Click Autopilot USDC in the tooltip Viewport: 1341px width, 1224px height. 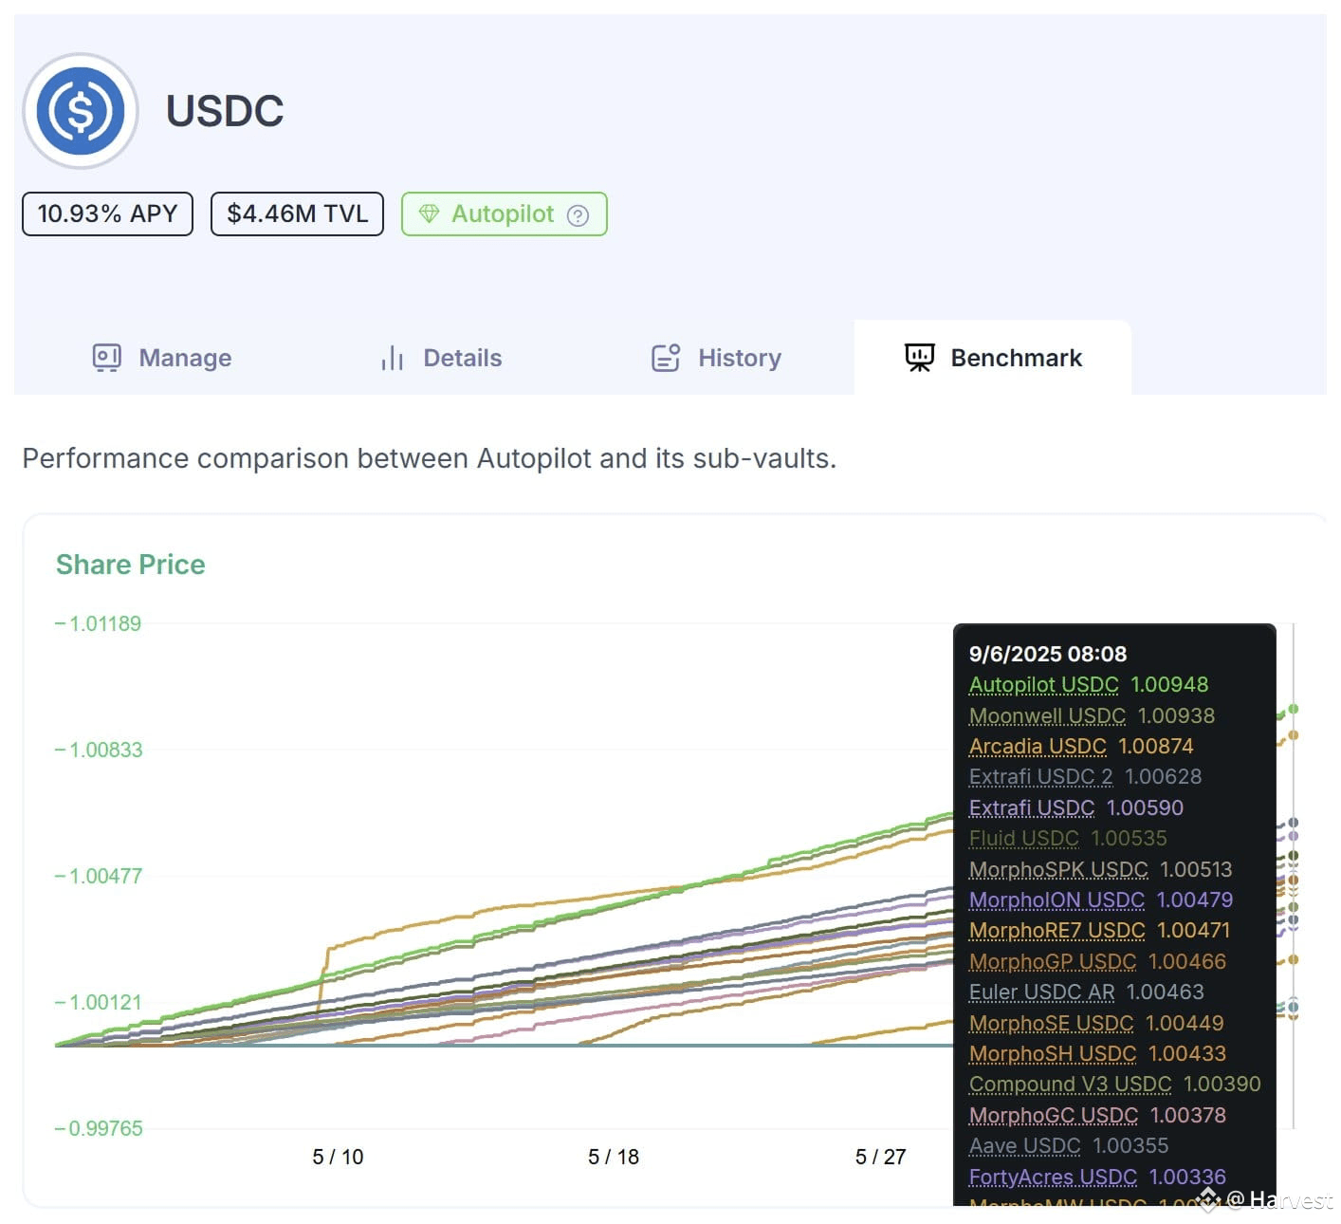coord(1043,685)
